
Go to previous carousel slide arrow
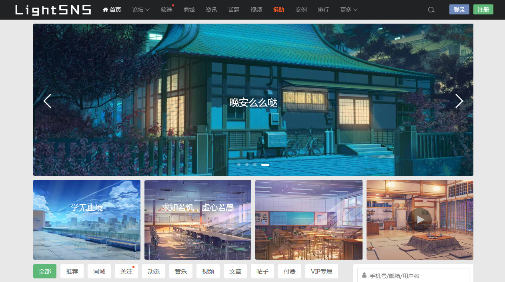(47, 101)
